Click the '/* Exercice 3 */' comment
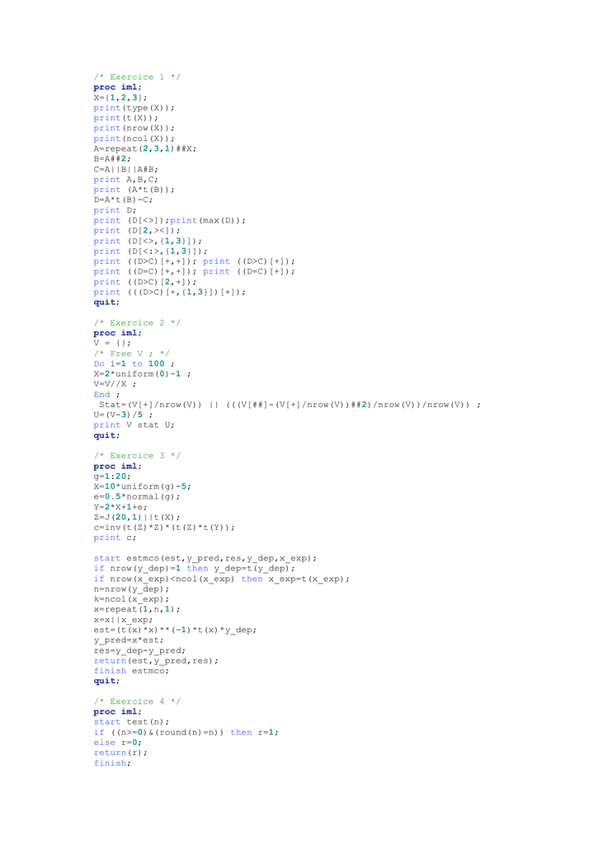This screenshot has width=598, height=844. coord(137,456)
